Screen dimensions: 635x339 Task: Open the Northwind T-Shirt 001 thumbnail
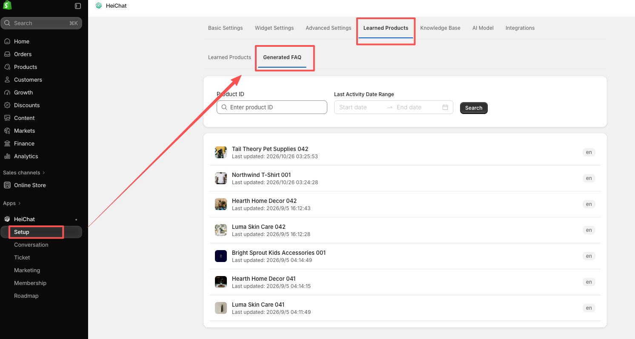(x=221, y=178)
